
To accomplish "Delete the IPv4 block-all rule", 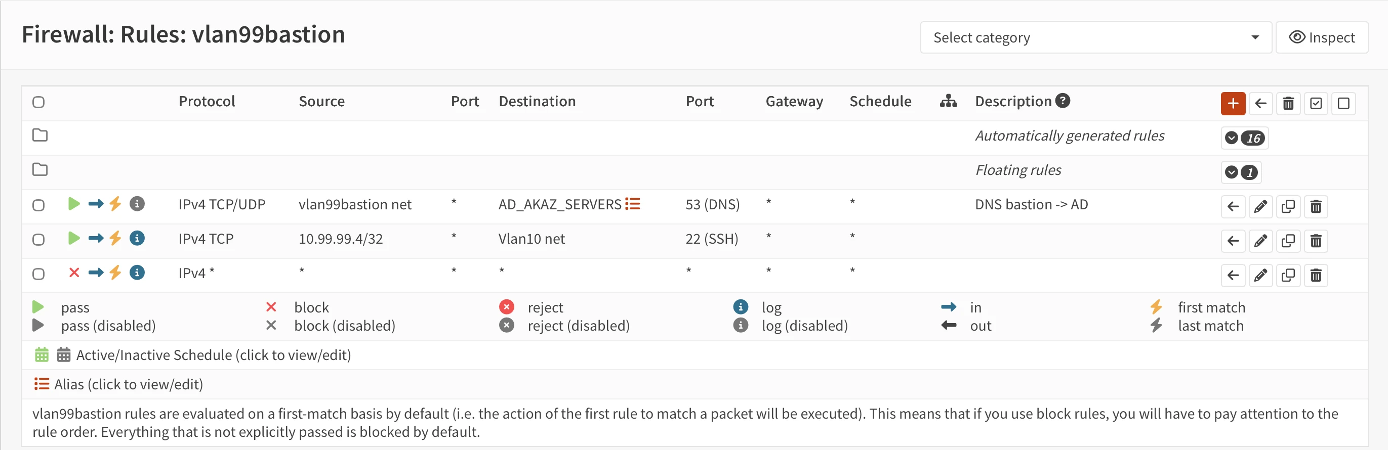I will point(1315,276).
